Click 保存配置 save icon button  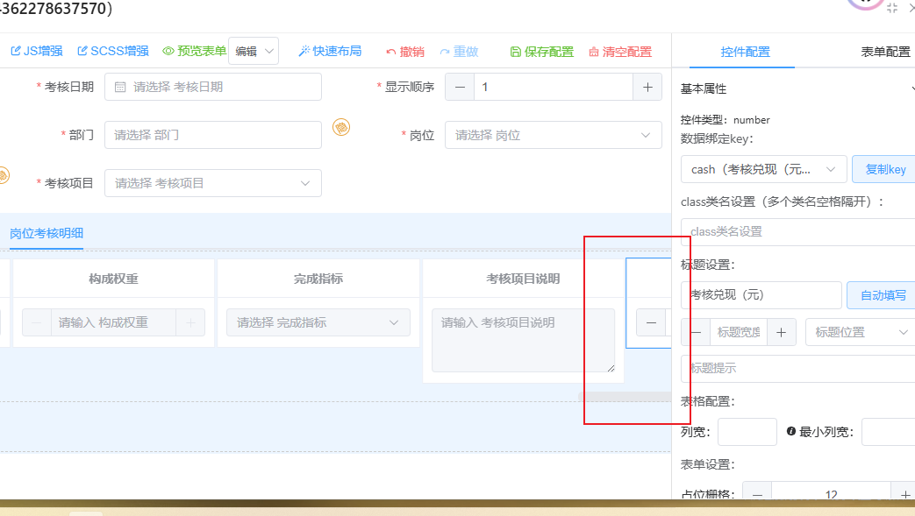pos(541,52)
